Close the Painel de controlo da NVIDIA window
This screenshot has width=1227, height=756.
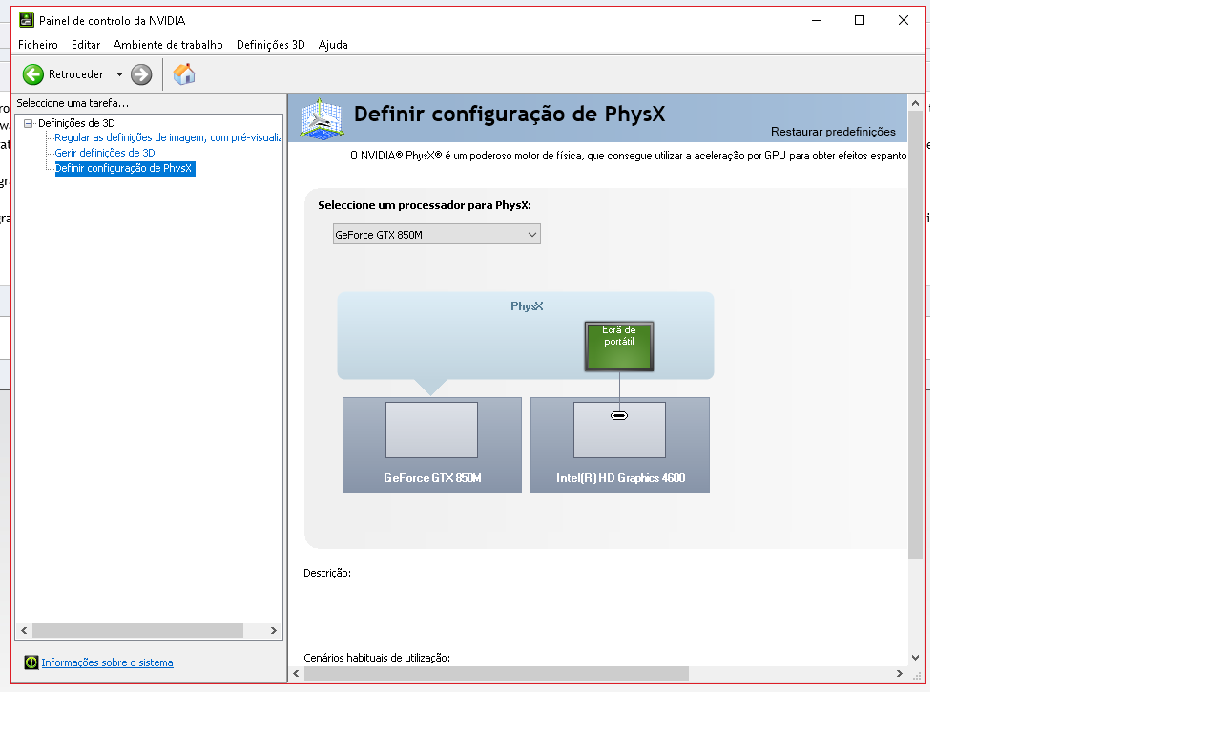pos(904,20)
